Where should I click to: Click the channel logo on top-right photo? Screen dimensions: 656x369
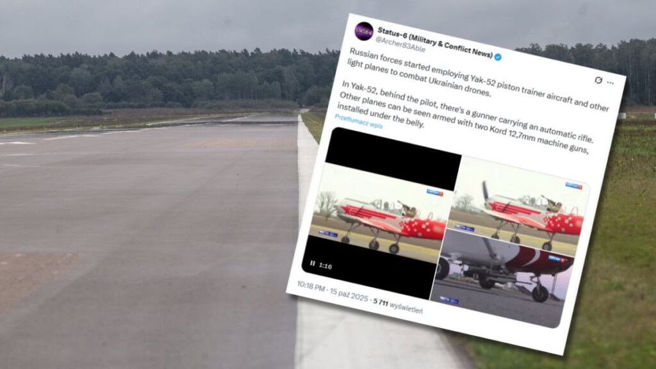coord(574,186)
